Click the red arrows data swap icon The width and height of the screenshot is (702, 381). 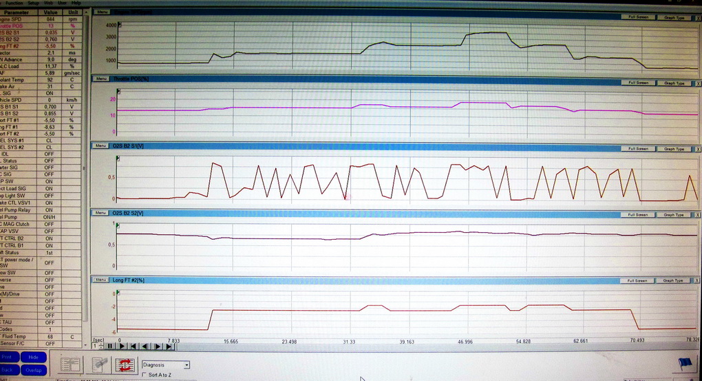coord(125,364)
